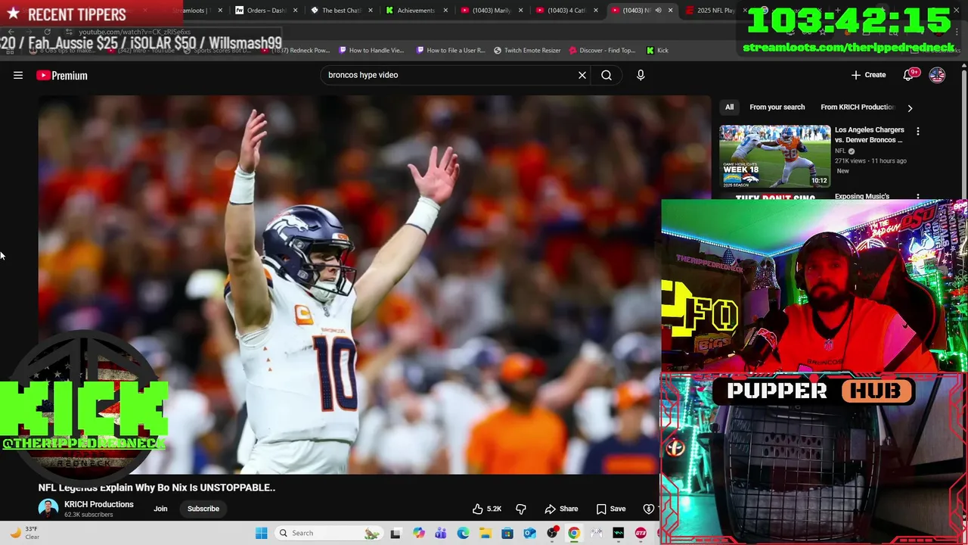This screenshot has width=968, height=545.
Task: Open the account avatar menu
Action: point(937,75)
